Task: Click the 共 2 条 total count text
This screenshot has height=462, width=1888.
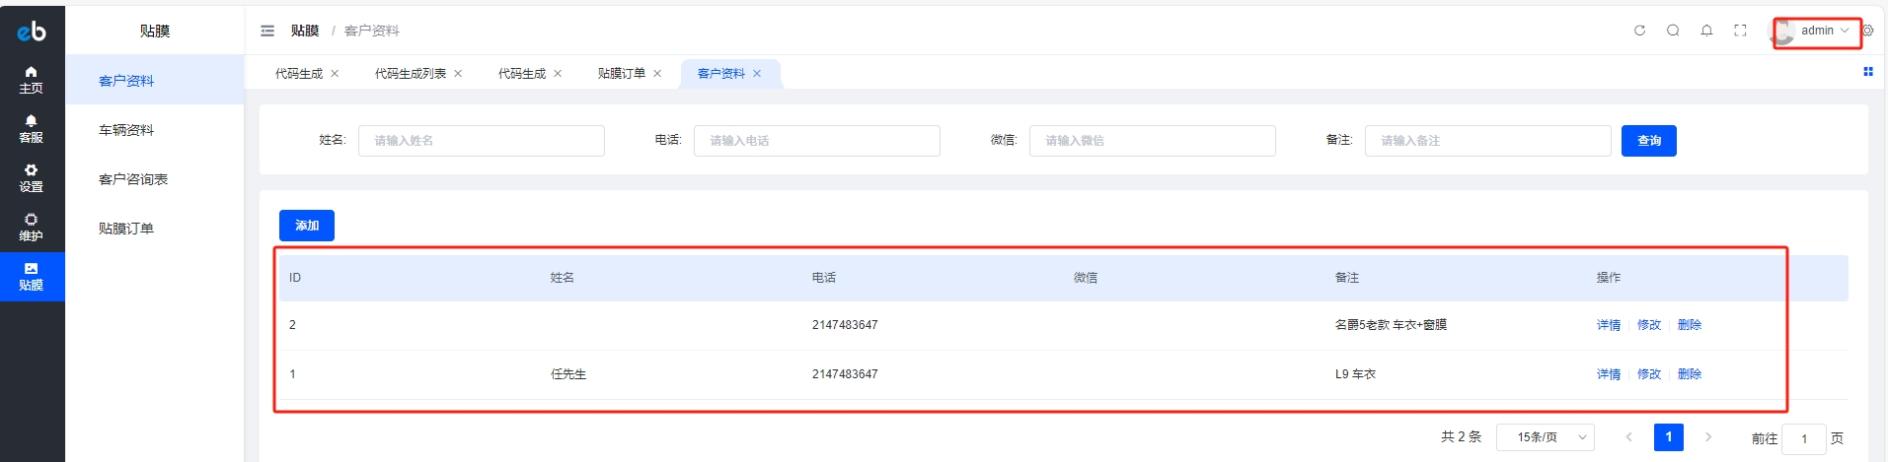Action: (x=1461, y=437)
